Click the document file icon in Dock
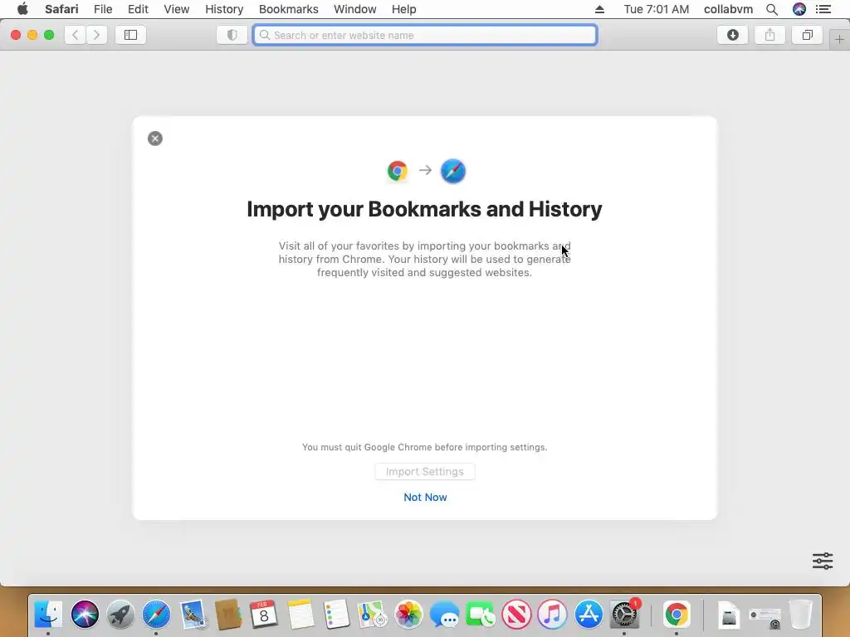 click(729, 615)
